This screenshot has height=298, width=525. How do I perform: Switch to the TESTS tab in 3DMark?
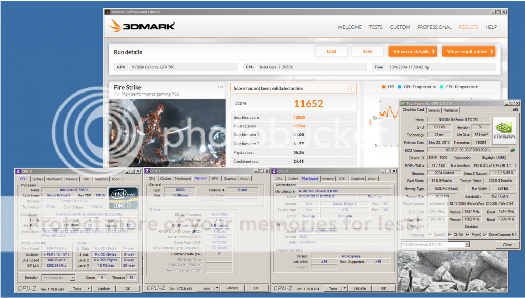tap(376, 27)
